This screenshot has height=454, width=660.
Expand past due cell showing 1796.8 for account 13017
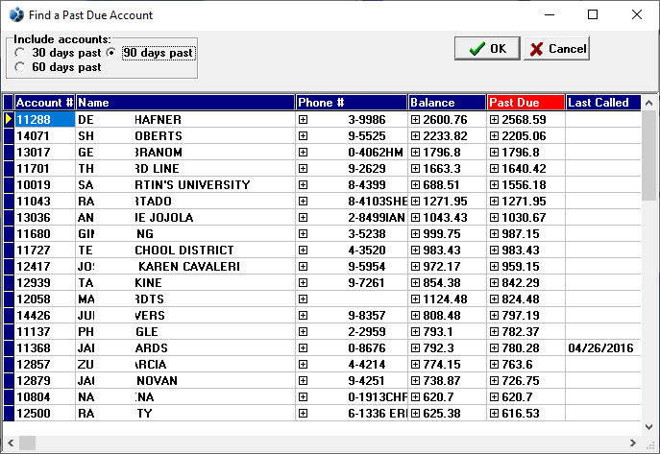(x=495, y=153)
